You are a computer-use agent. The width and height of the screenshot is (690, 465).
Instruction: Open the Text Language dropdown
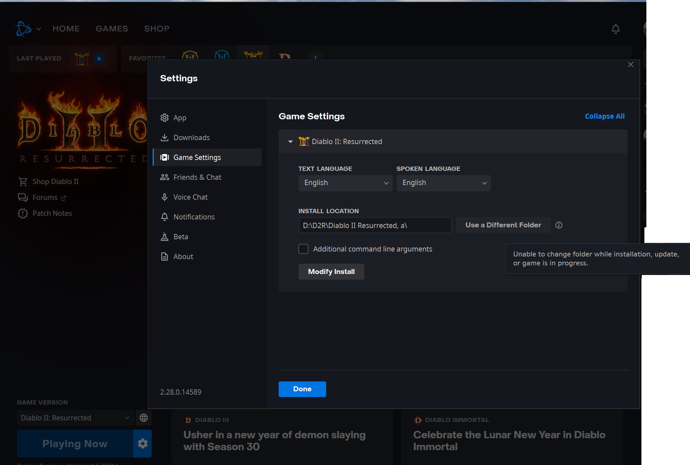click(x=345, y=183)
